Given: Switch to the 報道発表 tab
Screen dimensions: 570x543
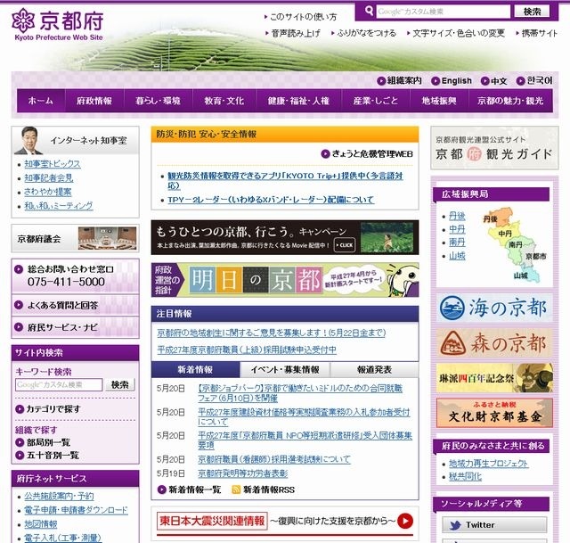Looking at the screenshot, I should click(x=373, y=369).
